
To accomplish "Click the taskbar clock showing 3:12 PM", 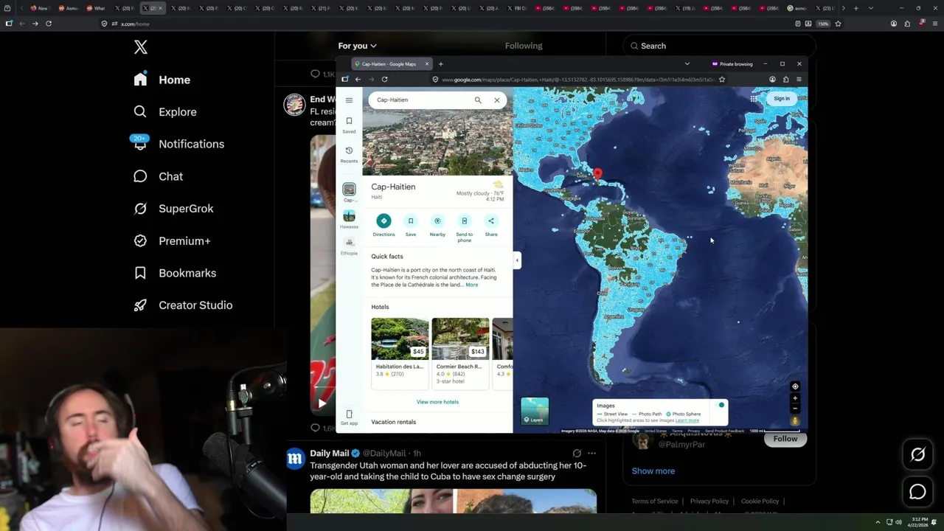I will click(x=919, y=522).
